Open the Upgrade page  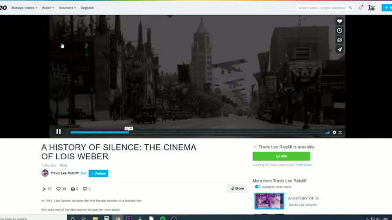point(87,8)
